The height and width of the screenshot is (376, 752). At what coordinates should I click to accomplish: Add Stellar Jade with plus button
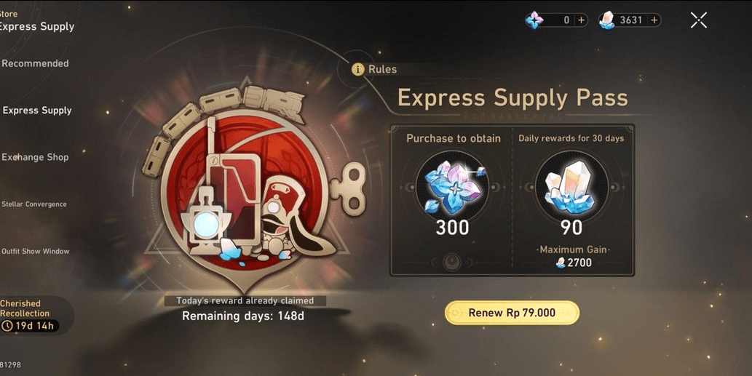click(654, 20)
